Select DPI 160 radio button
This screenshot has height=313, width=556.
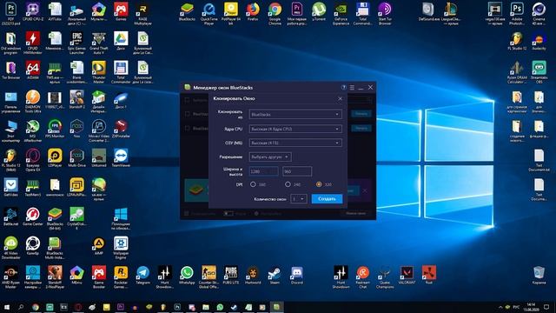[x=253, y=184]
